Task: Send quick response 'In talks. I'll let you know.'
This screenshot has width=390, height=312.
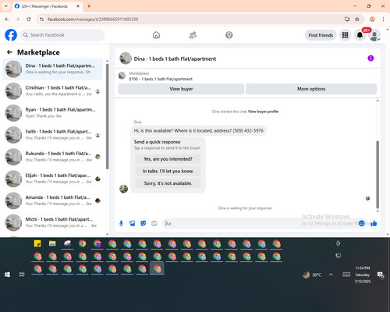Action: [x=168, y=171]
